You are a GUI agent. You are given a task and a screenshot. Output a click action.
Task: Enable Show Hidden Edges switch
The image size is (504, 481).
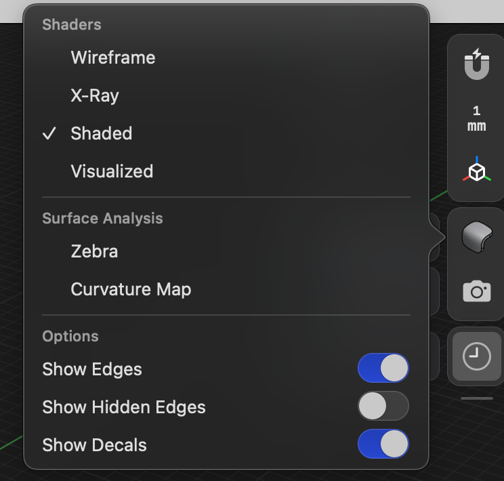coord(383,406)
